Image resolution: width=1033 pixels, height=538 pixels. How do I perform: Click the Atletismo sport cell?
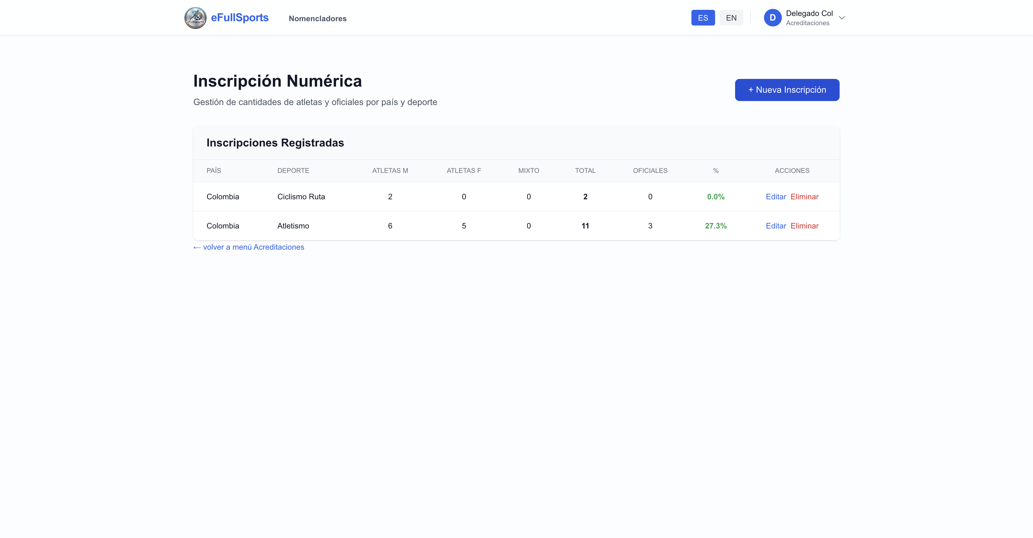[x=293, y=226]
